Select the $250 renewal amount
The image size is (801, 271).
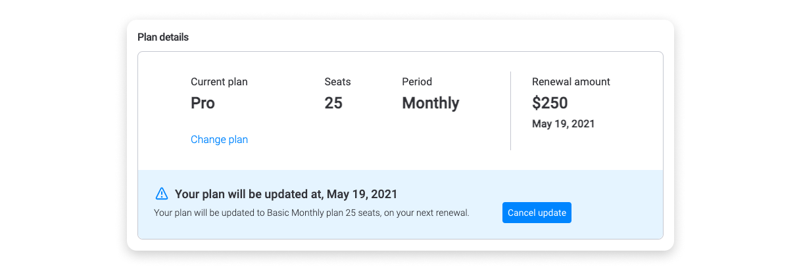point(550,103)
